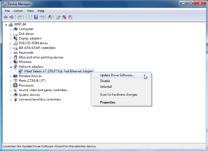Click the Forward arrow toolbar icon
This screenshot has height=151, width=208.
tap(12, 17)
